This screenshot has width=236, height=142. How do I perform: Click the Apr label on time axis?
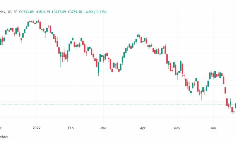point(143,128)
